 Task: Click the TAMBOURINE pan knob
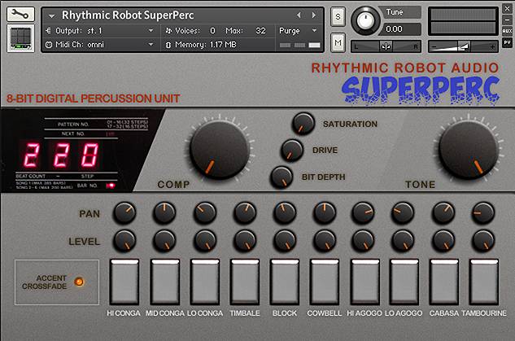pos(483,213)
